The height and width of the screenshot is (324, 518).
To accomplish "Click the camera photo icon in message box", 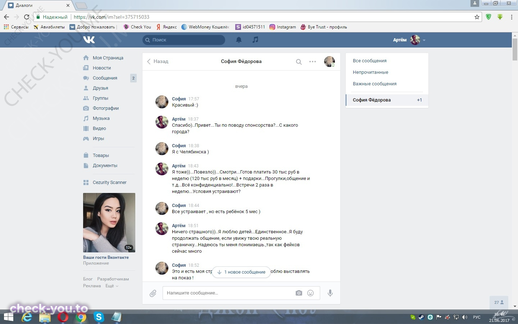I will pyautogui.click(x=299, y=293).
